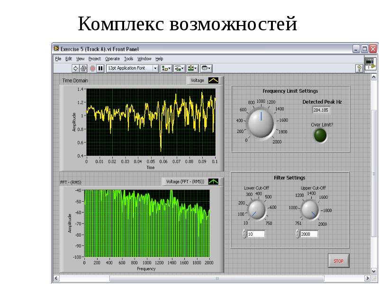Click the Lower Cut-Off value field
379x284 pixels.
click(x=256, y=234)
